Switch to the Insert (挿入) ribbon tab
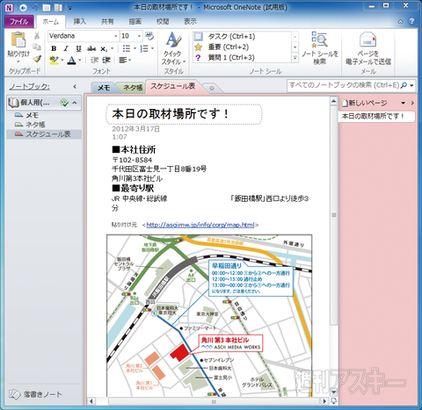The width and height of the screenshot is (422, 410). 79,22
